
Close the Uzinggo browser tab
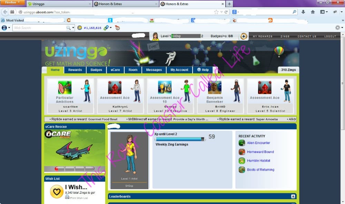(90, 4)
